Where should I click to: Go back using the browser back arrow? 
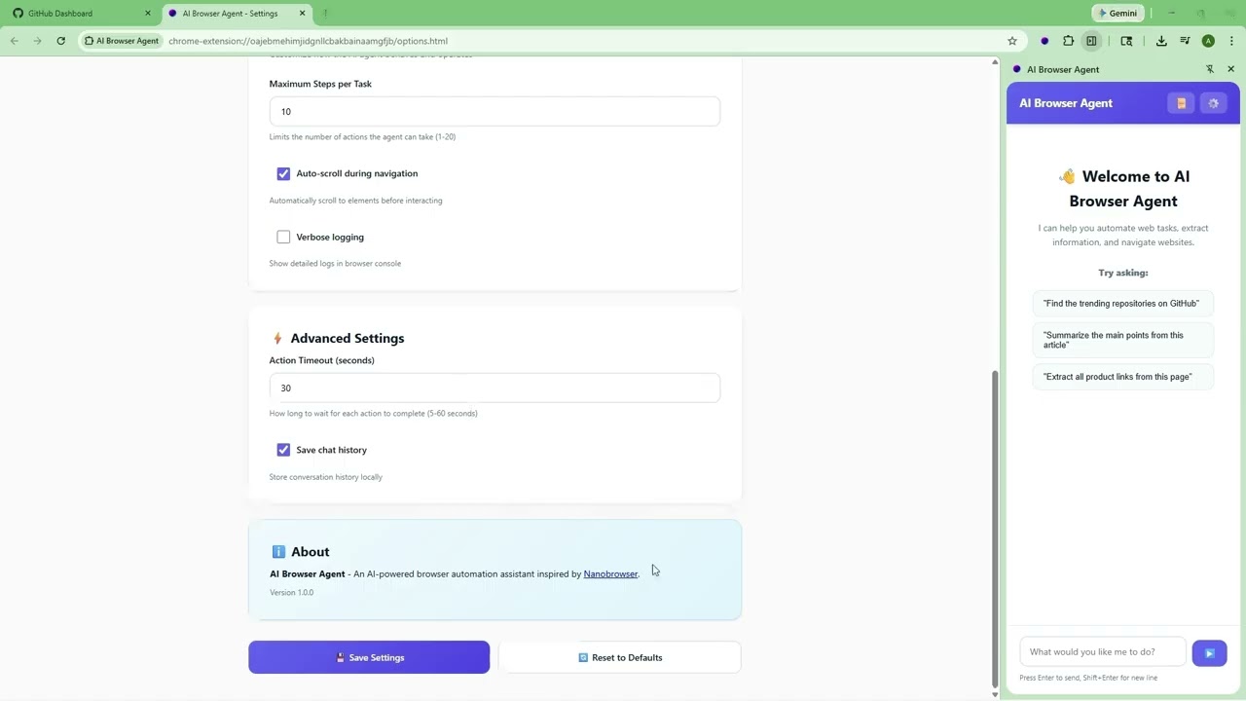tap(15, 41)
